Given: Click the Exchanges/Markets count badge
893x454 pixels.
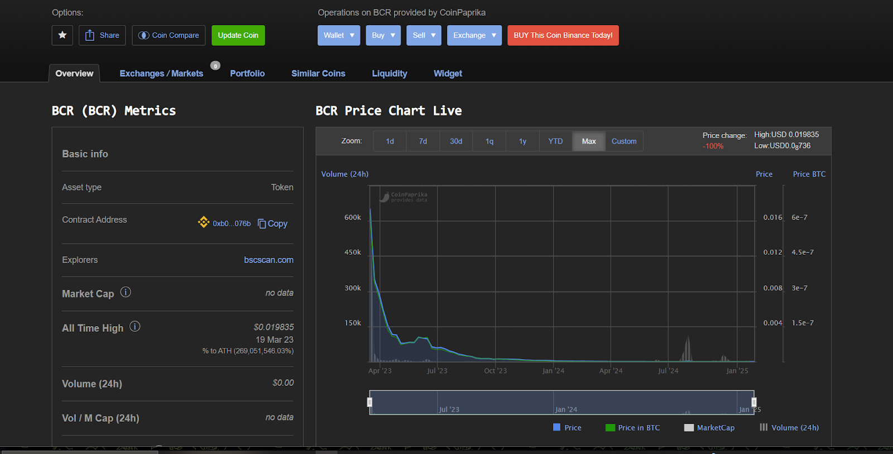Looking at the screenshot, I should [215, 66].
